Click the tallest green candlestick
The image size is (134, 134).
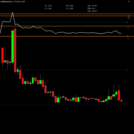13,46
